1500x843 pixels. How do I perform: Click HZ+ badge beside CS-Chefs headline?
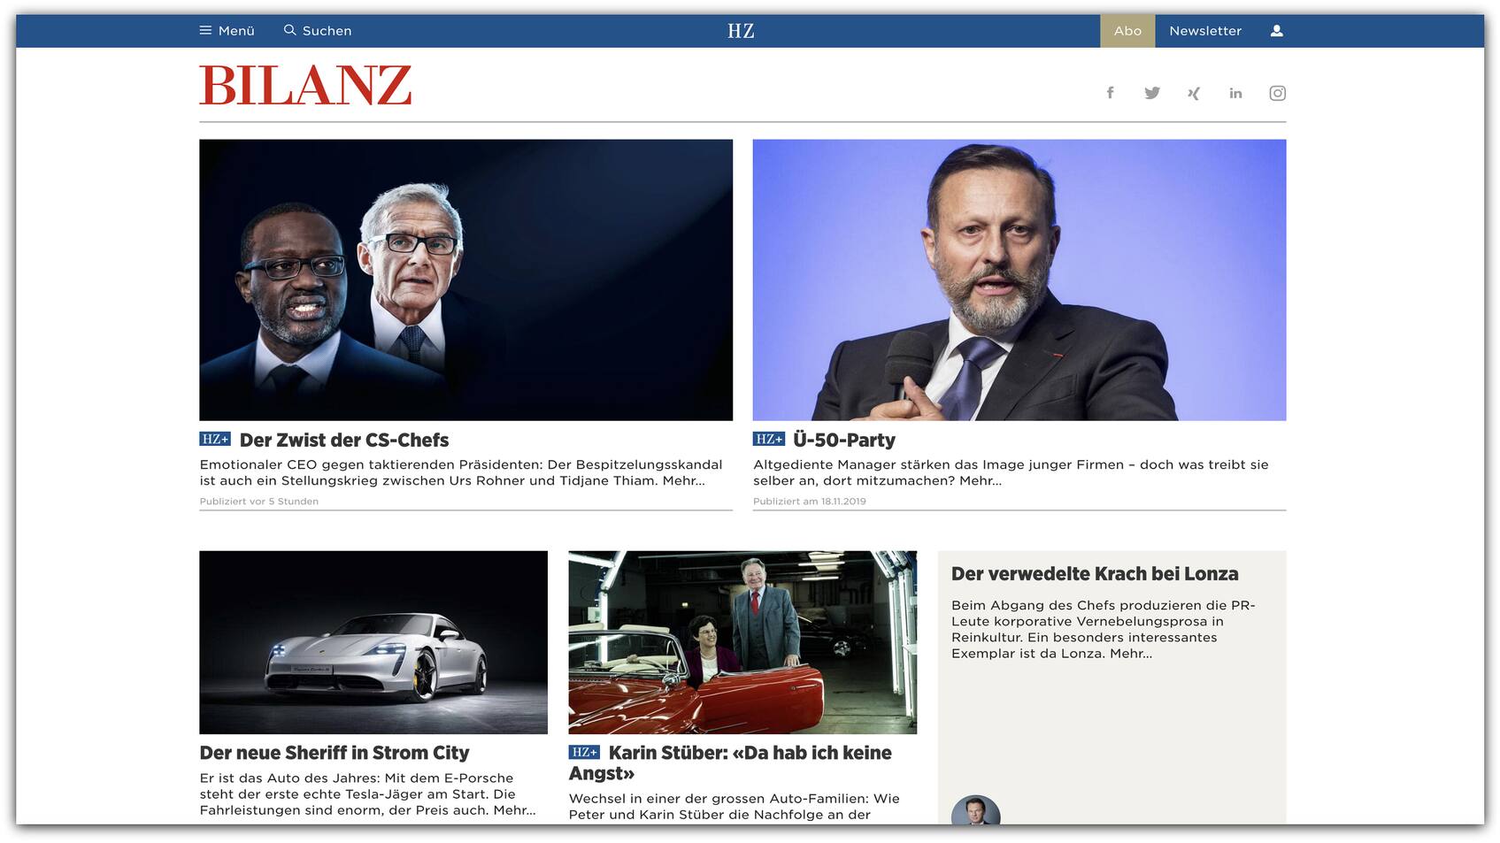tap(215, 439)
